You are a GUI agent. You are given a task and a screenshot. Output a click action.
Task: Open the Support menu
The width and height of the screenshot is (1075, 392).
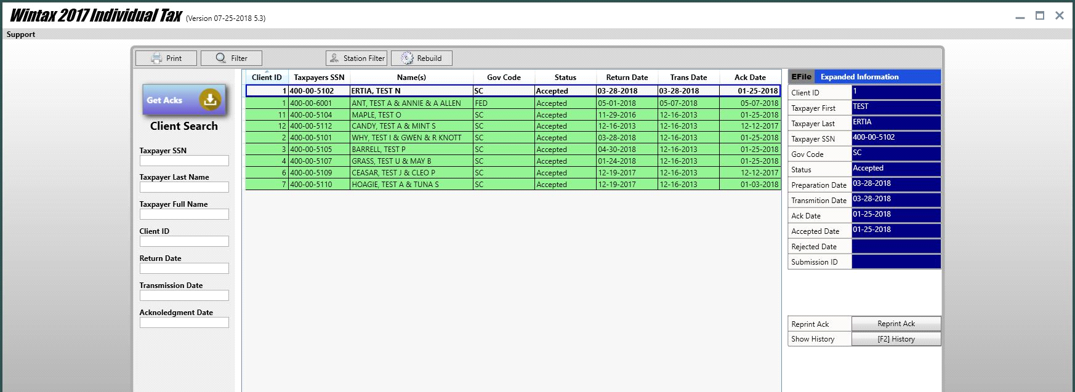coord(21,34)
